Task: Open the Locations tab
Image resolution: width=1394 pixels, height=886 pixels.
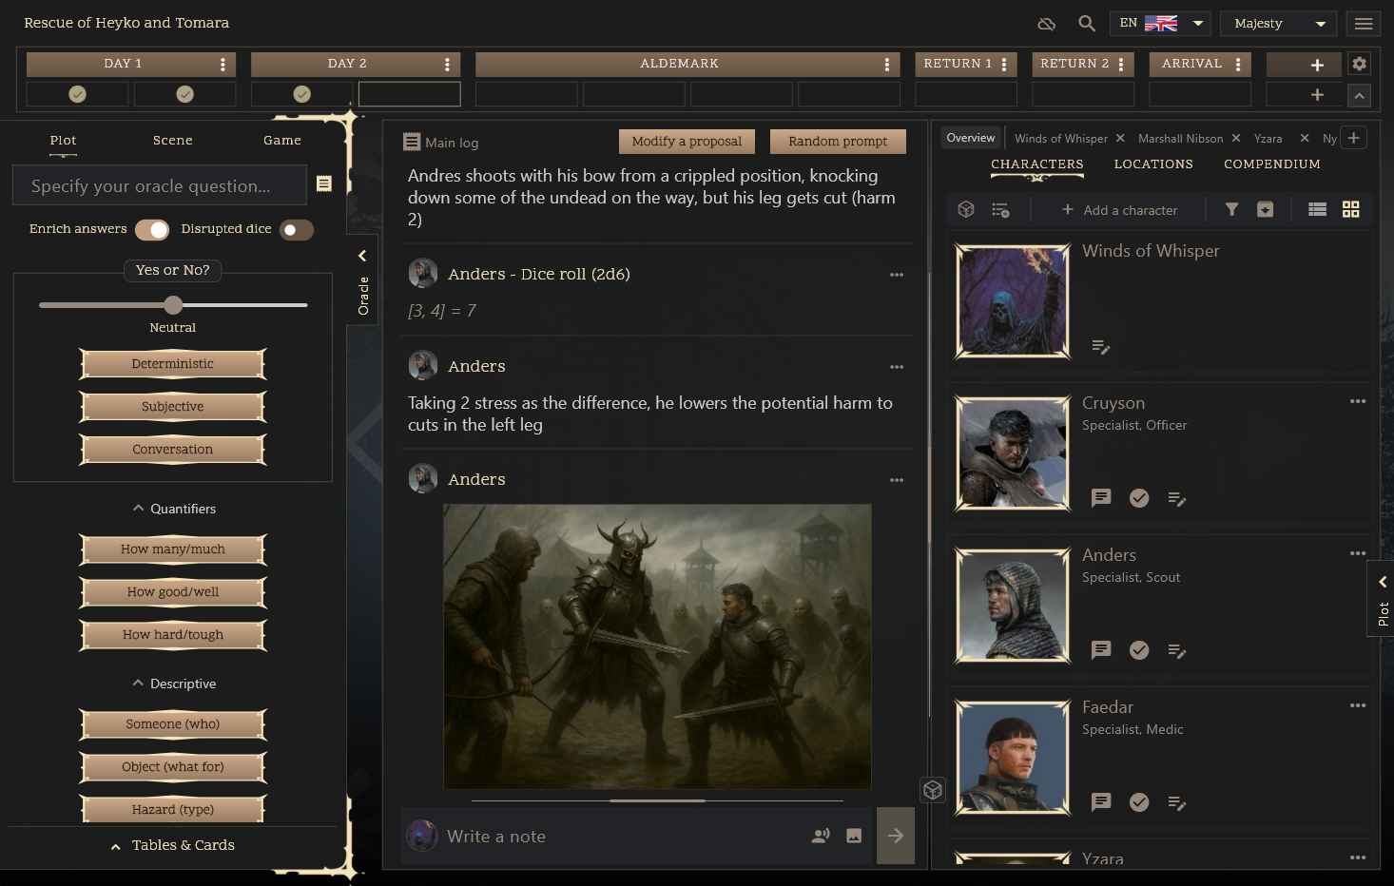Action: click(1152, 164)
